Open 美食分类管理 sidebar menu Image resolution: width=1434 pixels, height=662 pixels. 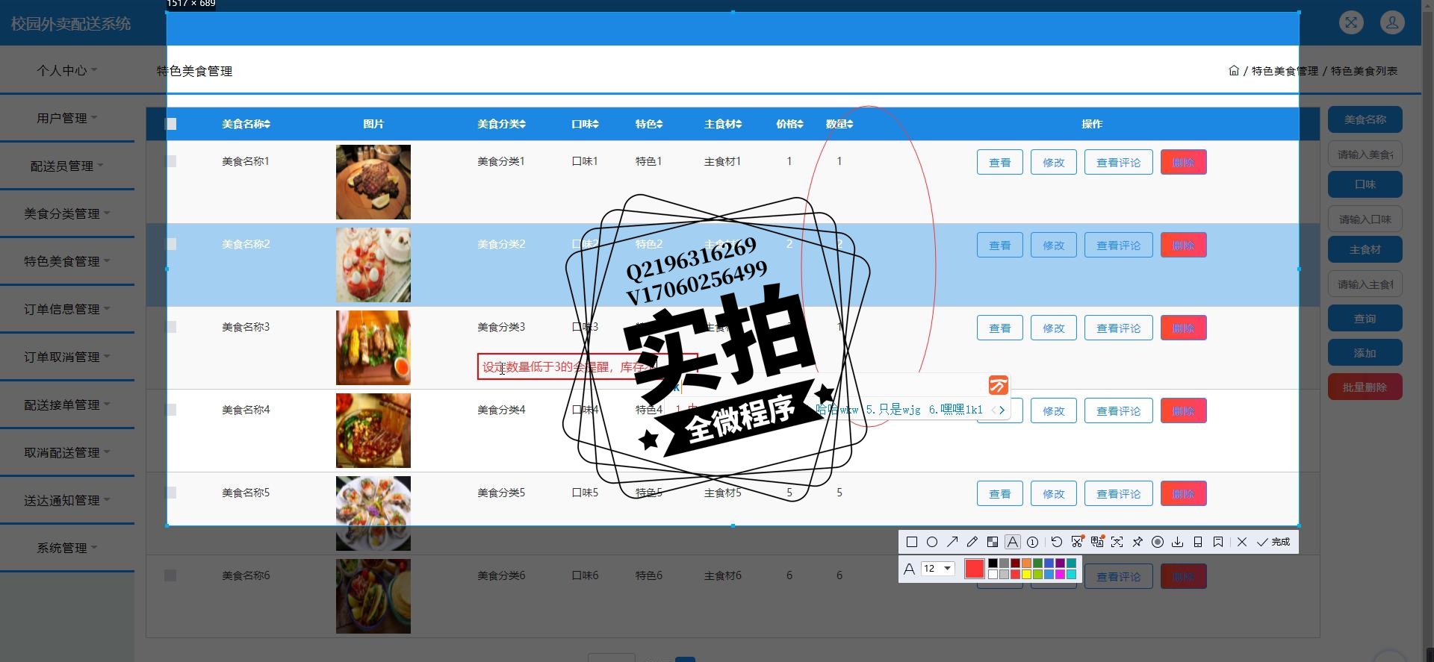click(x=67, y=213)
